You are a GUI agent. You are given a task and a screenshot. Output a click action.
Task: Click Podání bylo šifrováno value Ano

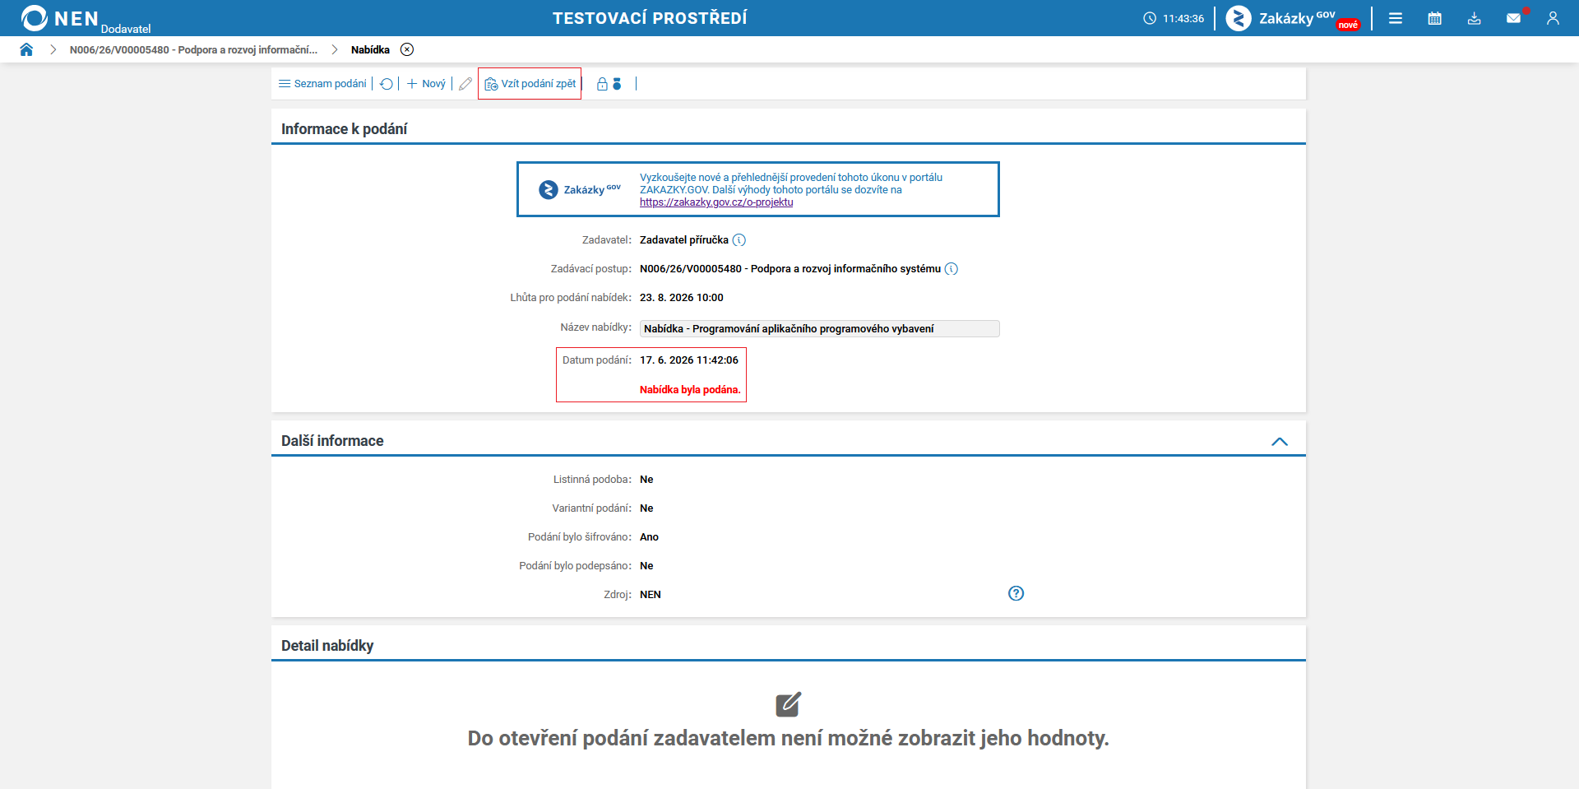pyautogui.click(x=650, y=537)
